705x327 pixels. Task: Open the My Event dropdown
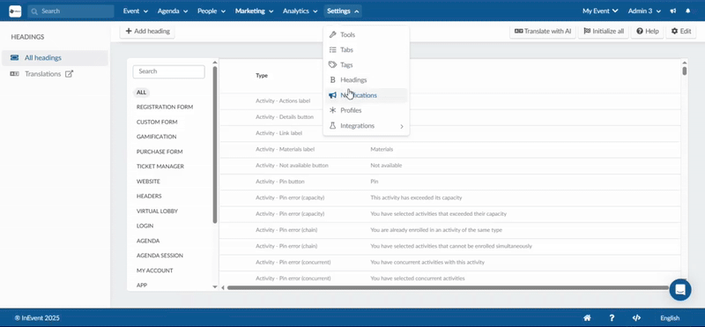click(600, 11)
